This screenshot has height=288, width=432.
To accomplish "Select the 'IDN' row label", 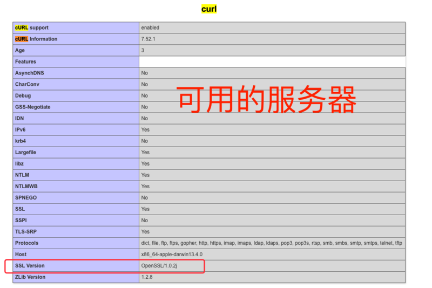I will [19, 118].
